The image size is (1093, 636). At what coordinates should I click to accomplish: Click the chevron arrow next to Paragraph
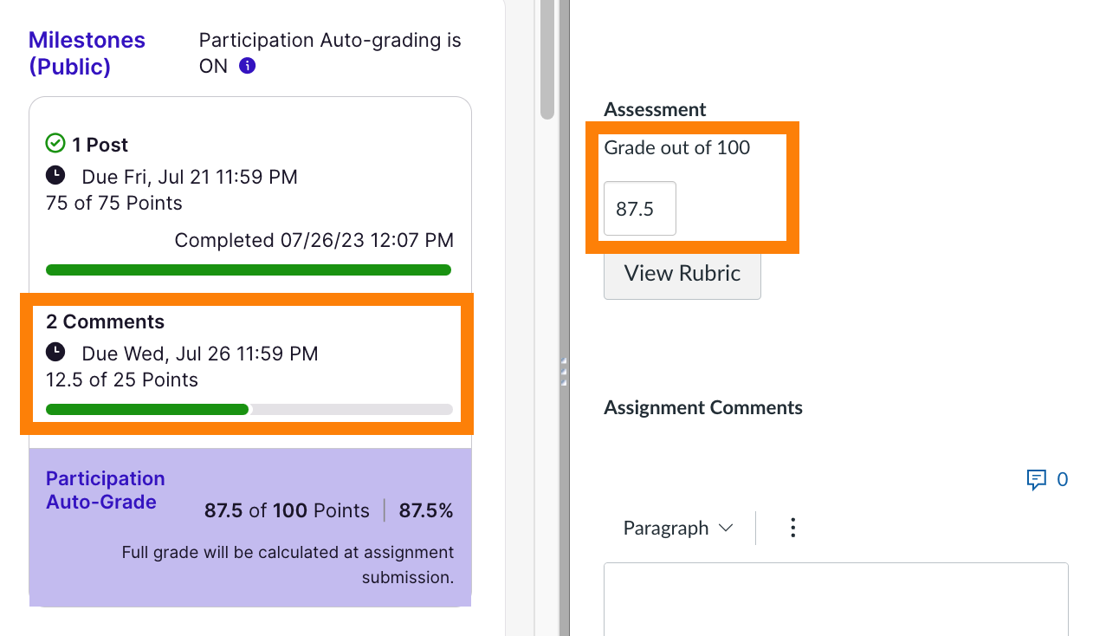(726, 528)
